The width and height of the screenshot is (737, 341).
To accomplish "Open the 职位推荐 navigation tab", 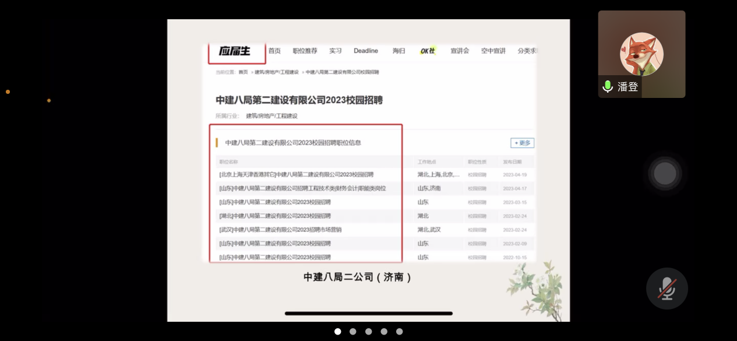I will tap(305, 51).
